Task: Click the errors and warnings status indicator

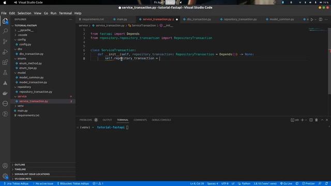Action: tap(98, 183)
